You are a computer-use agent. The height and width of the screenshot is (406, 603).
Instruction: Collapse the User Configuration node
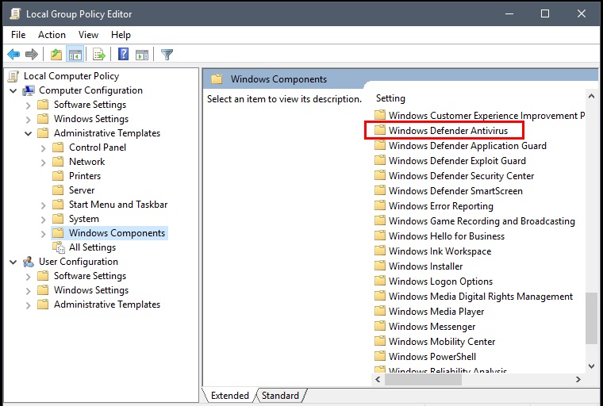pos(13,262)
